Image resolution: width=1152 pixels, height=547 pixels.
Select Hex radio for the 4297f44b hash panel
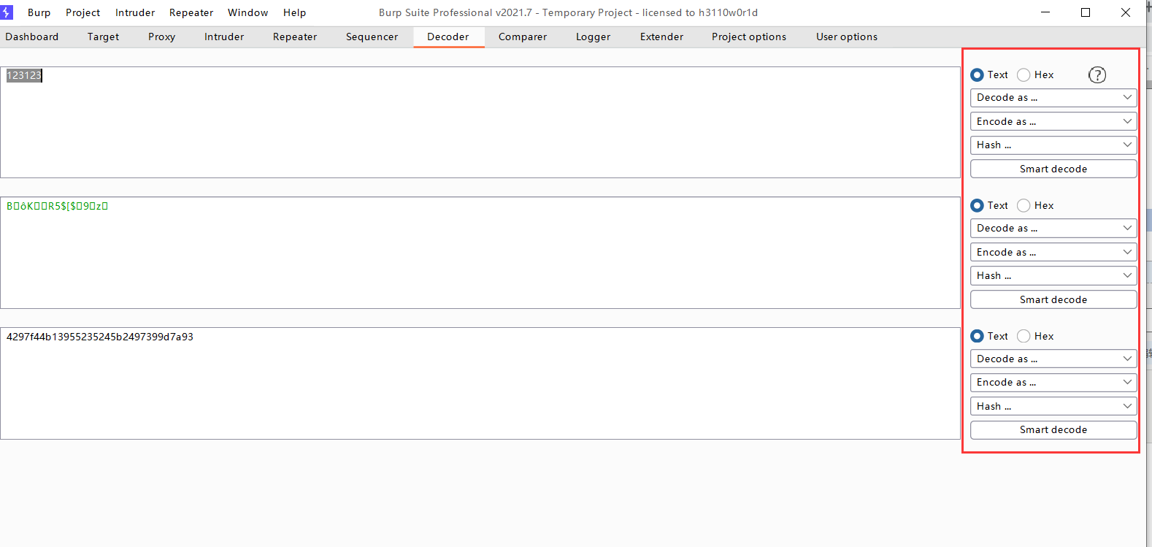[x=1024, y=336]
